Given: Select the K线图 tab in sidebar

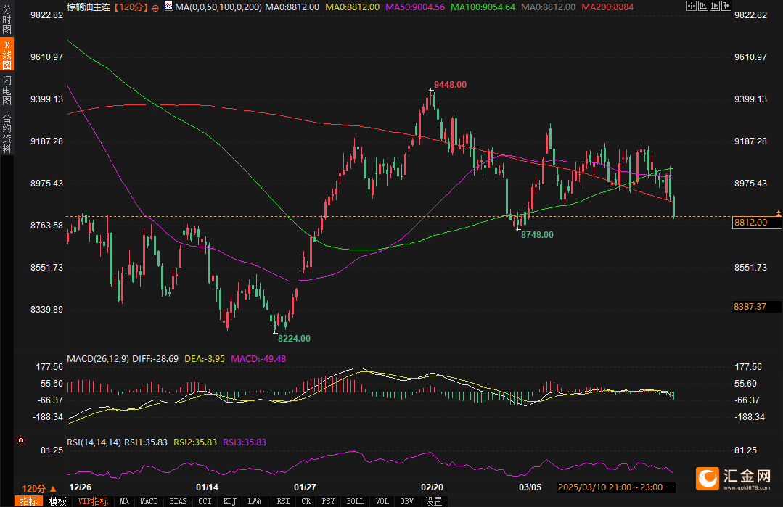Looking at the screenshot, I should tap(7, 54).
